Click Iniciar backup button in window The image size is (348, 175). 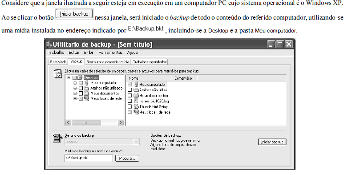point(272,142)
